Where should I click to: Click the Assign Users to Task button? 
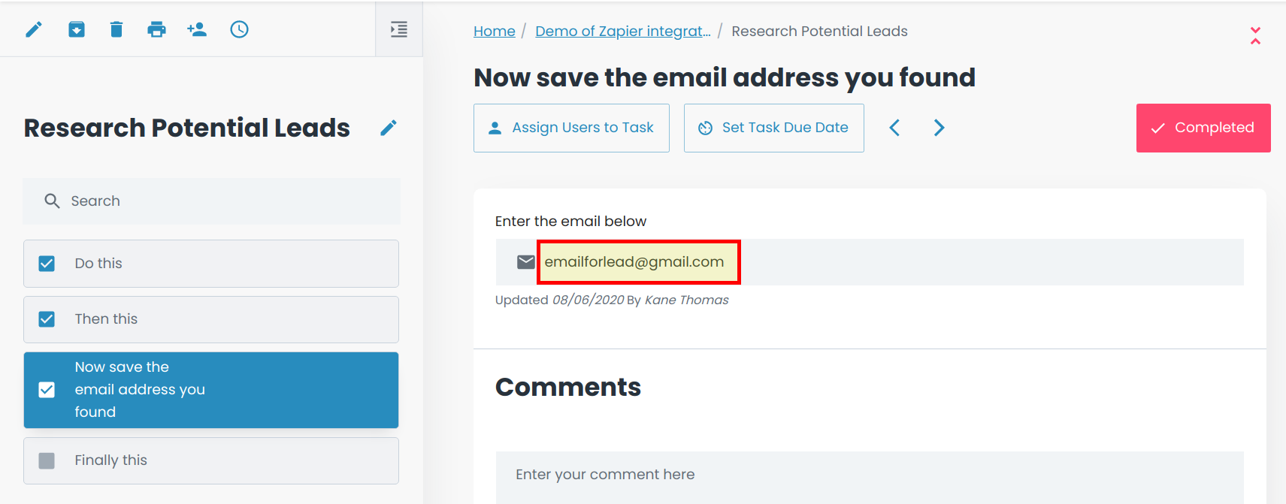[571, 128]
